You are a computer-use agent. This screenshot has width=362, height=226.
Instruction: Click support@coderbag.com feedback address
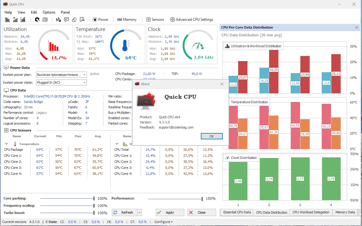[176, 127]
